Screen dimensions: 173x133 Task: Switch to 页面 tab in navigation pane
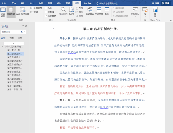[12, 38]
